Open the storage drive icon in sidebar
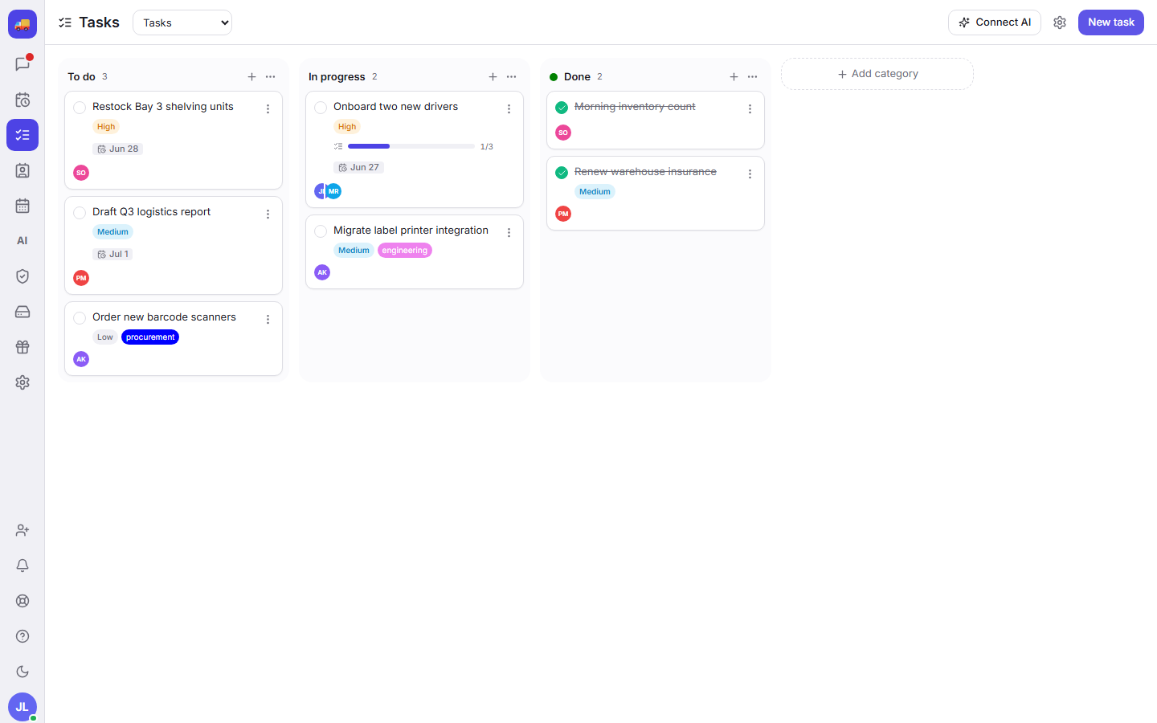The image size is (1157, 723). pos(22,312)
